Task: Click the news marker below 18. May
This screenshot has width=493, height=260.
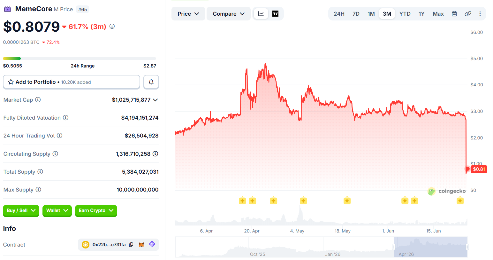Action: pos(347,201)
